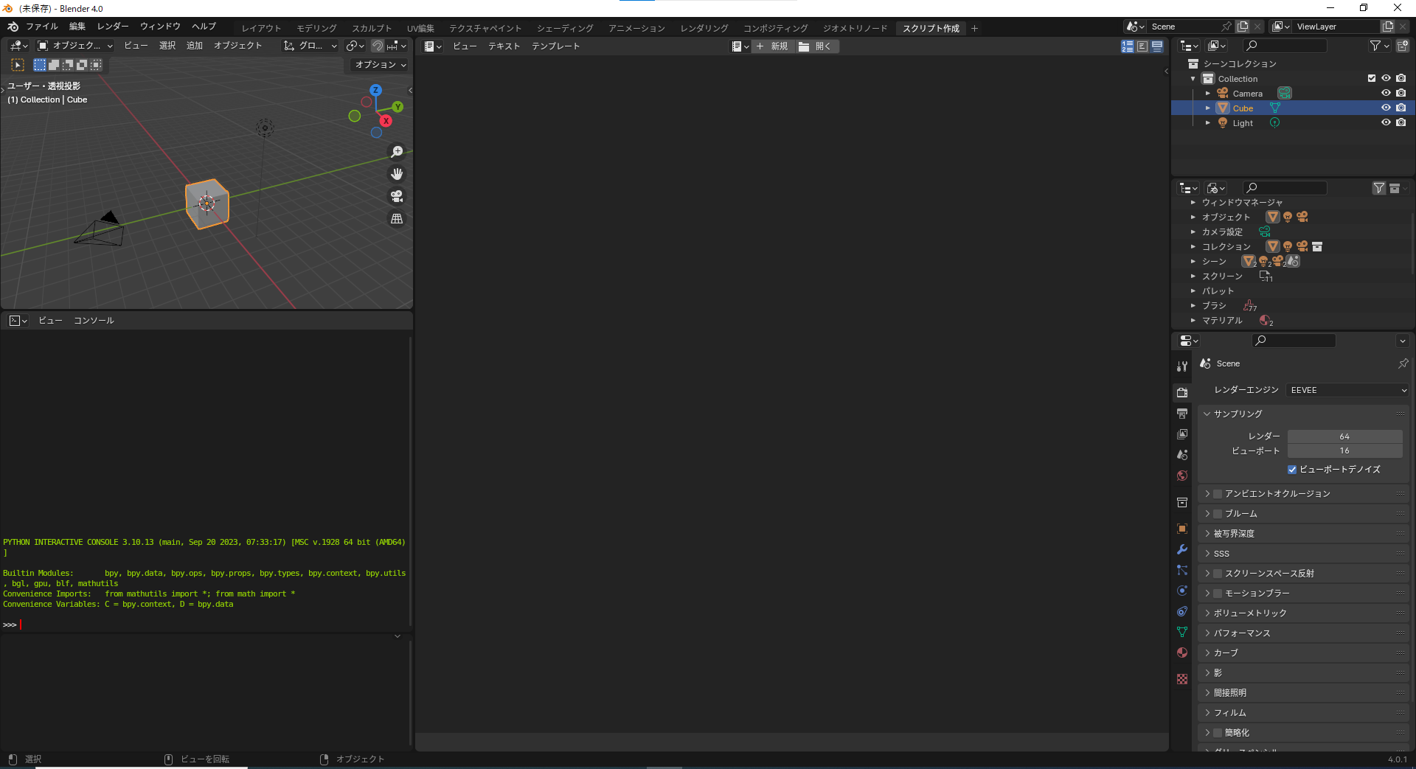Switch to camera view using the camera gizmo

396,196
